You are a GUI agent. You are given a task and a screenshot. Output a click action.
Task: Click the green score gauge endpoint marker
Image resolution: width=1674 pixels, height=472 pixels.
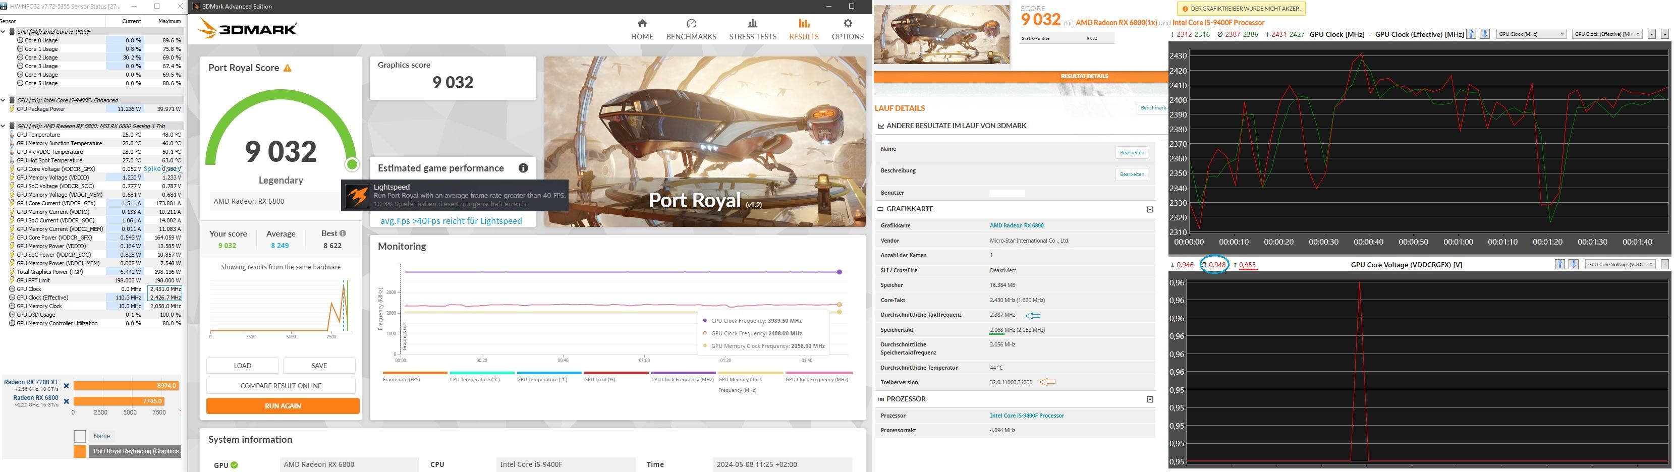[x=352, y=164]
